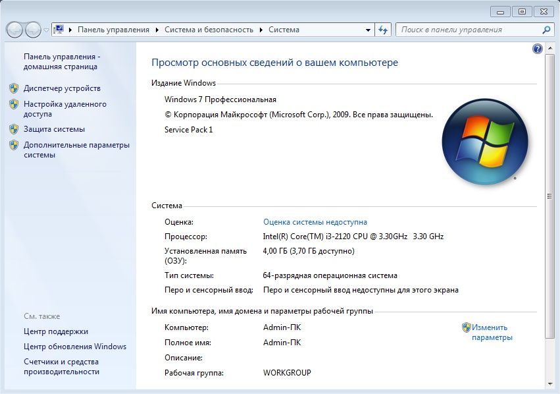Click the Просмотр основных сведений heading
This screenshot has width=560, height=394.
click(274, 63)
